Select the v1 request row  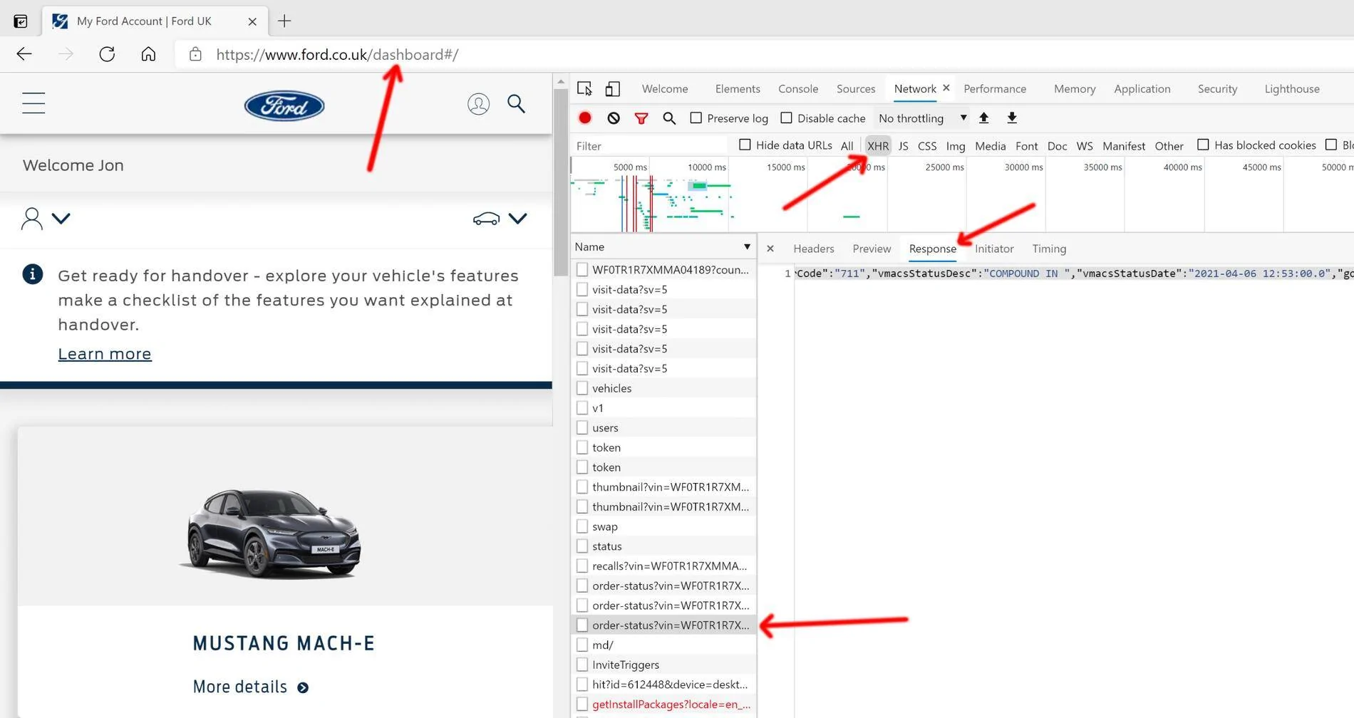pyautogui.click(x=663, y=408)
